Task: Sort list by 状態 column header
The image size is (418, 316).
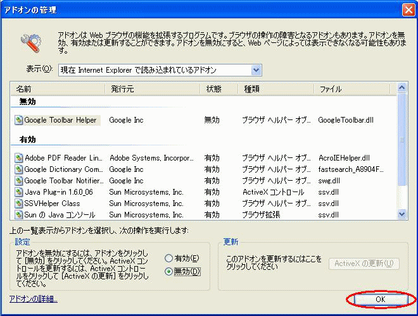Action: [x=219, y=89]
